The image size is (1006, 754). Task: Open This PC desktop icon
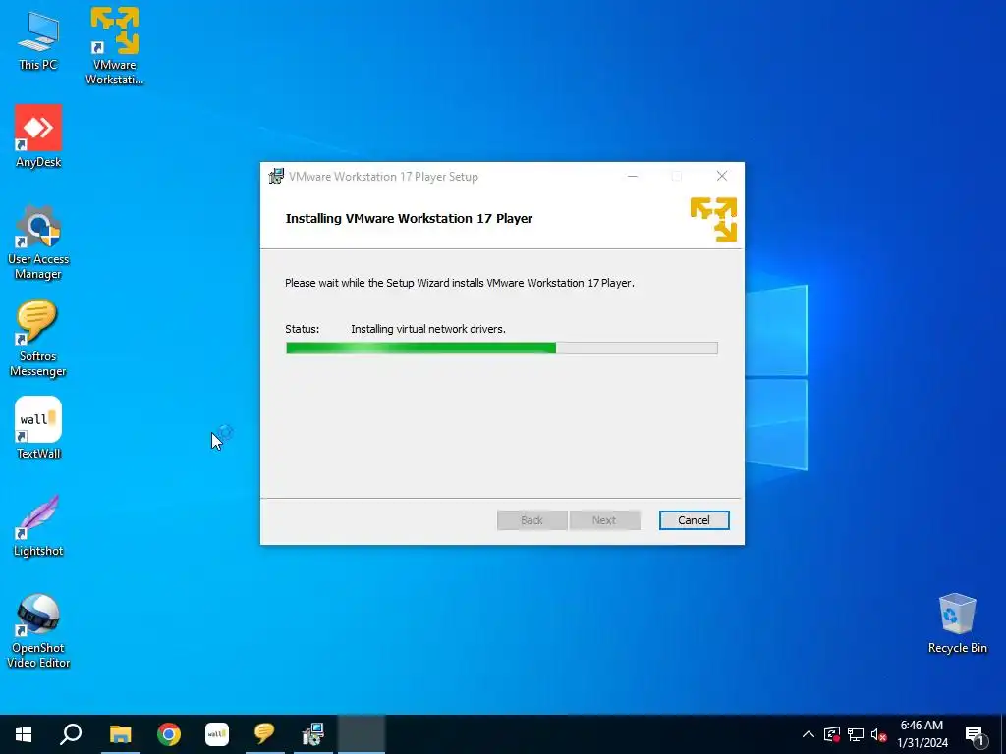click(x=38, y=39)
